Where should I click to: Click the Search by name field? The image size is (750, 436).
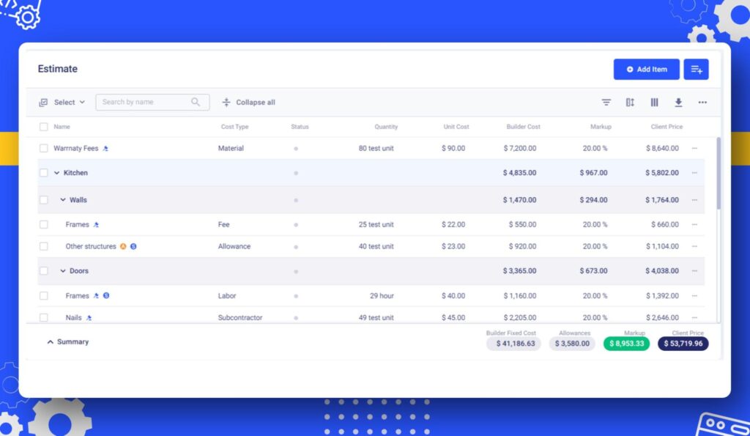(x=152, y=102)
